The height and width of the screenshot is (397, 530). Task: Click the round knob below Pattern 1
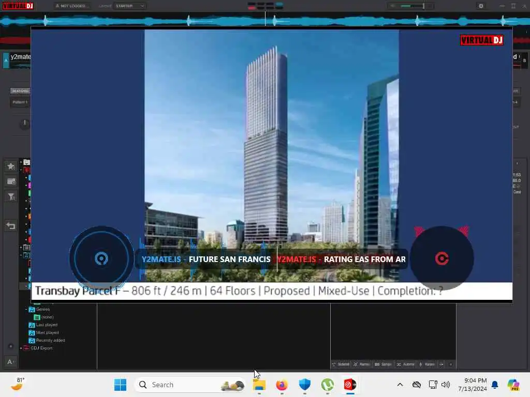coord(25,124)
